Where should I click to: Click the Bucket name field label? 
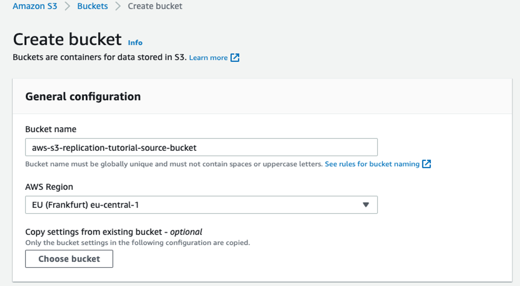[x=50, y=129]
